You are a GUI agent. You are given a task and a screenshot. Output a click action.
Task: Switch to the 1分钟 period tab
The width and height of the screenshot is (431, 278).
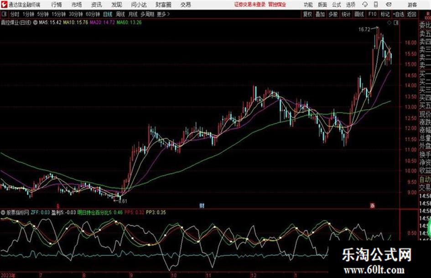coord(28,14)
